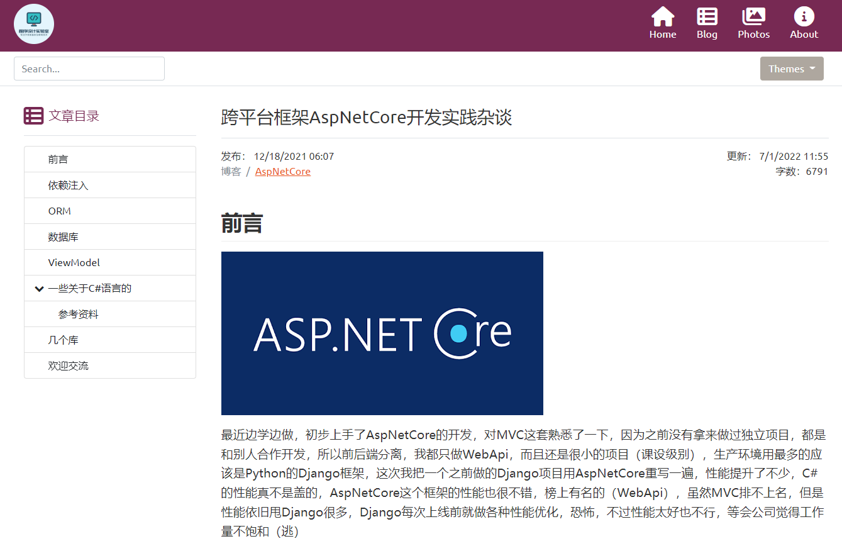
Task: Select 几个库 in the contents
Action: point(110,340)
